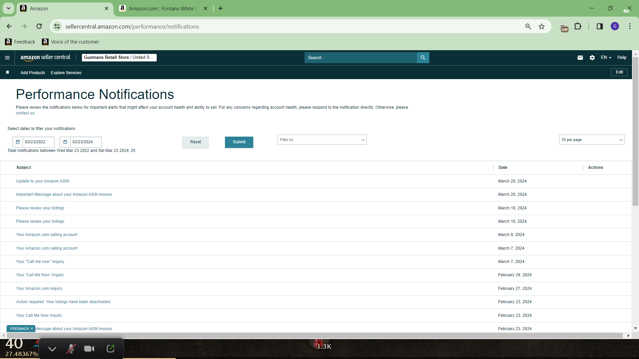Screen dimensions: 639x359
Task: Open the Filter by dropdown
Action: click(x=322, y=140)
